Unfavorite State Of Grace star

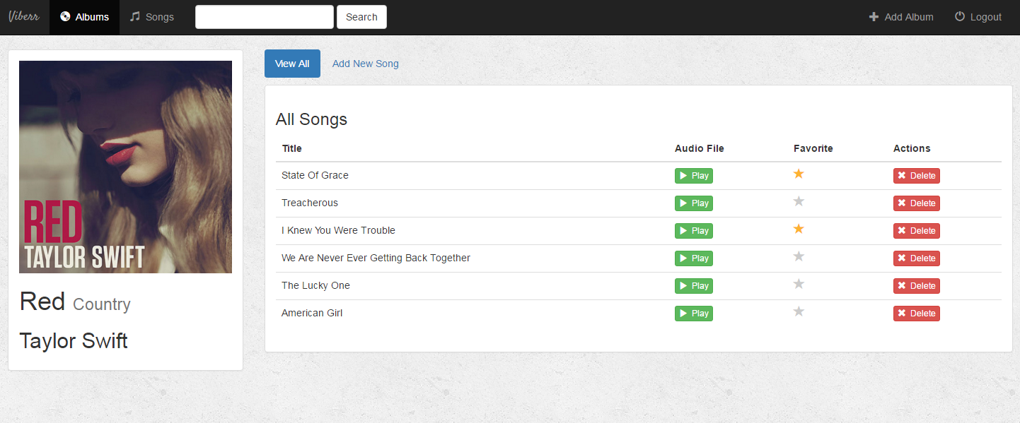click(799, 174)
